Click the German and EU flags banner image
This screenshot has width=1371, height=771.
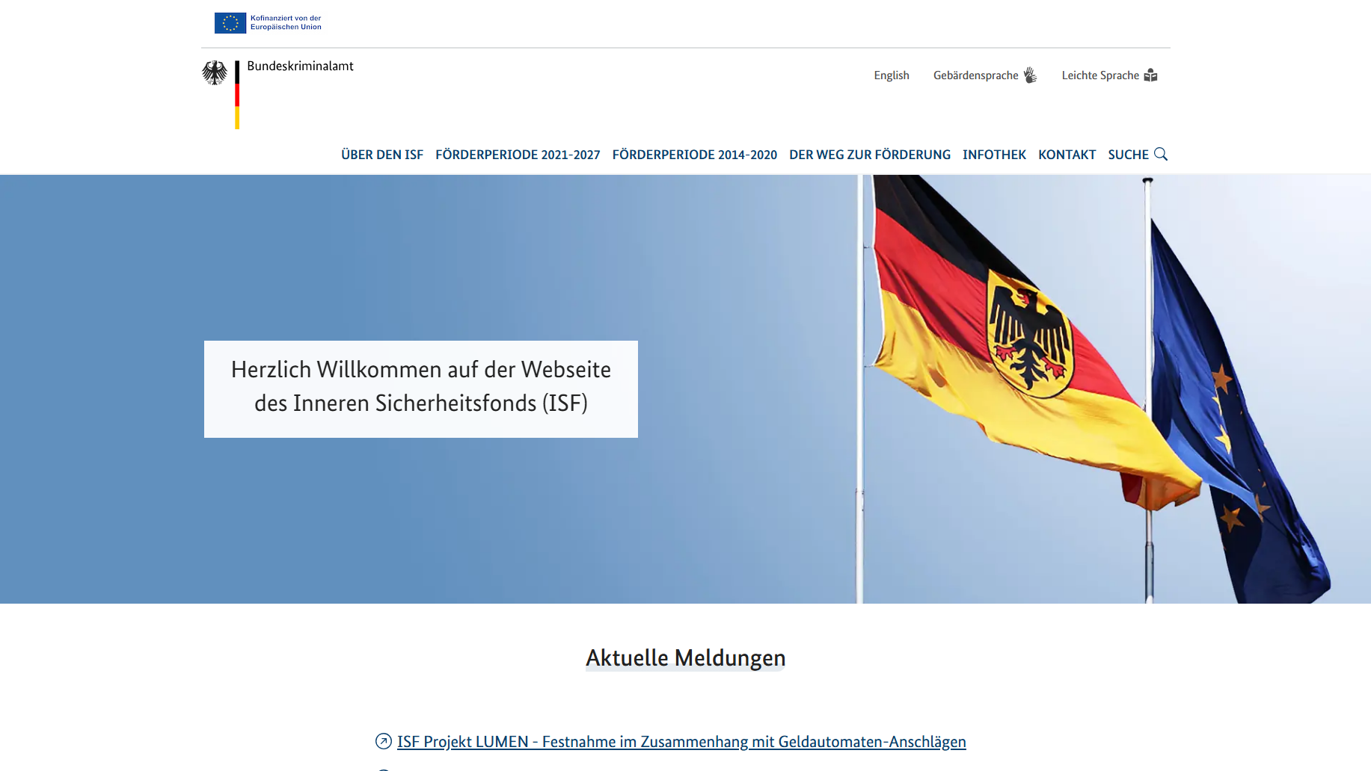coord(685,389)
